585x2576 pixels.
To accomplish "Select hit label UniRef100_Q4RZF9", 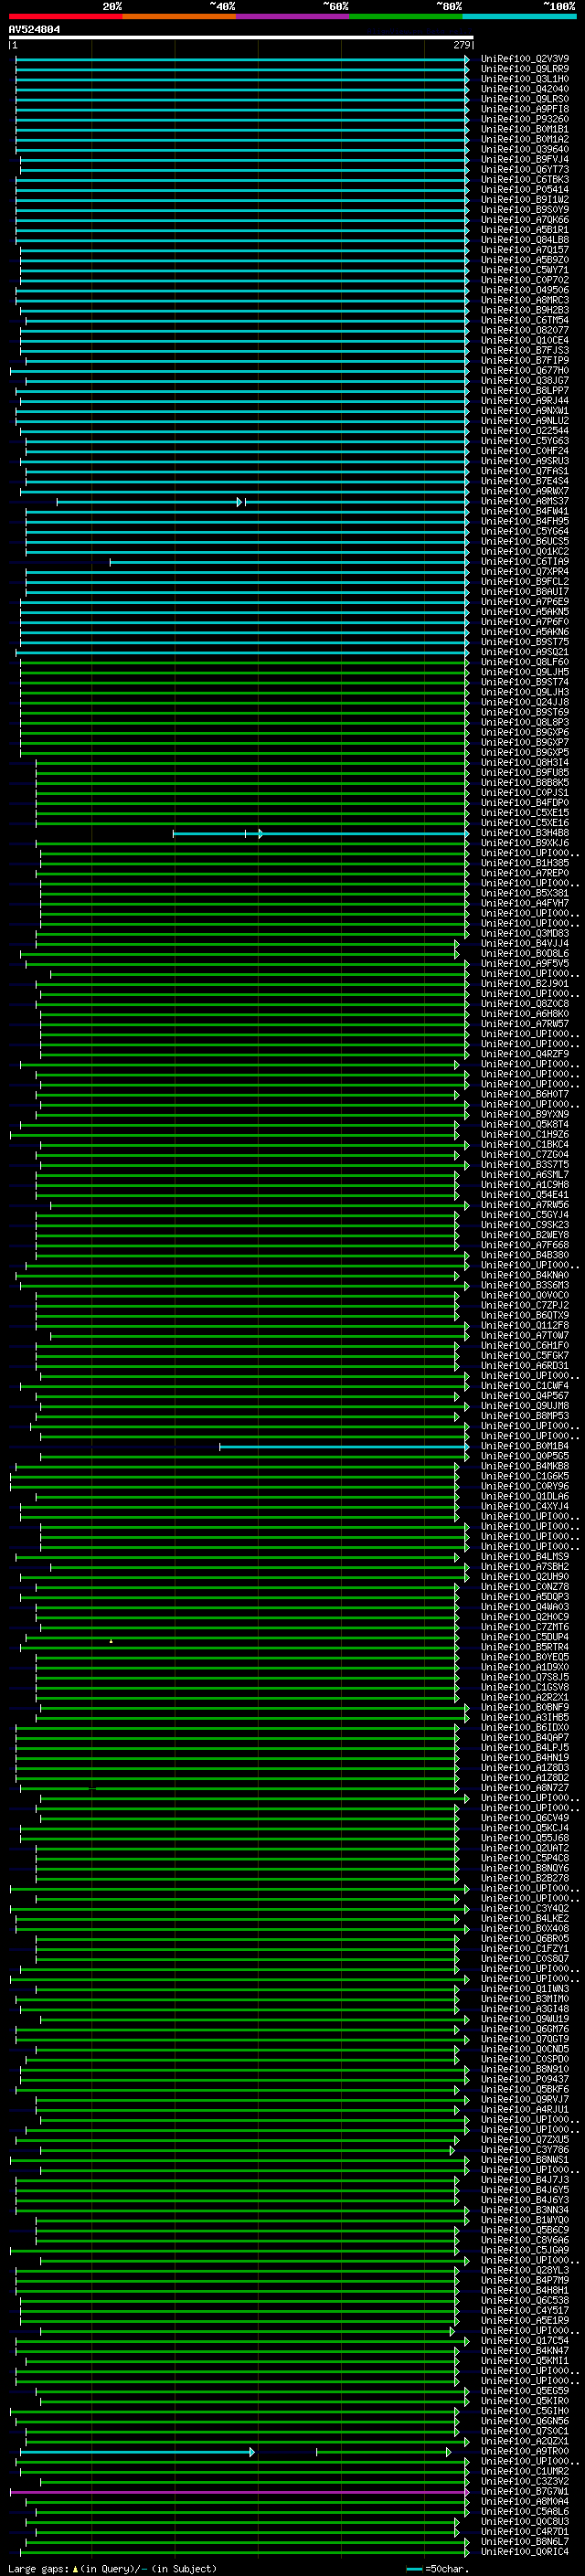I will (x=525, y=1055).
